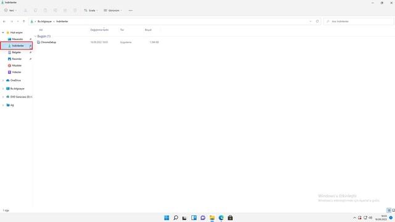This screenshot has width=395, height=222.
Task: Open the volume speaker tray icon
Action: (370, 218)
